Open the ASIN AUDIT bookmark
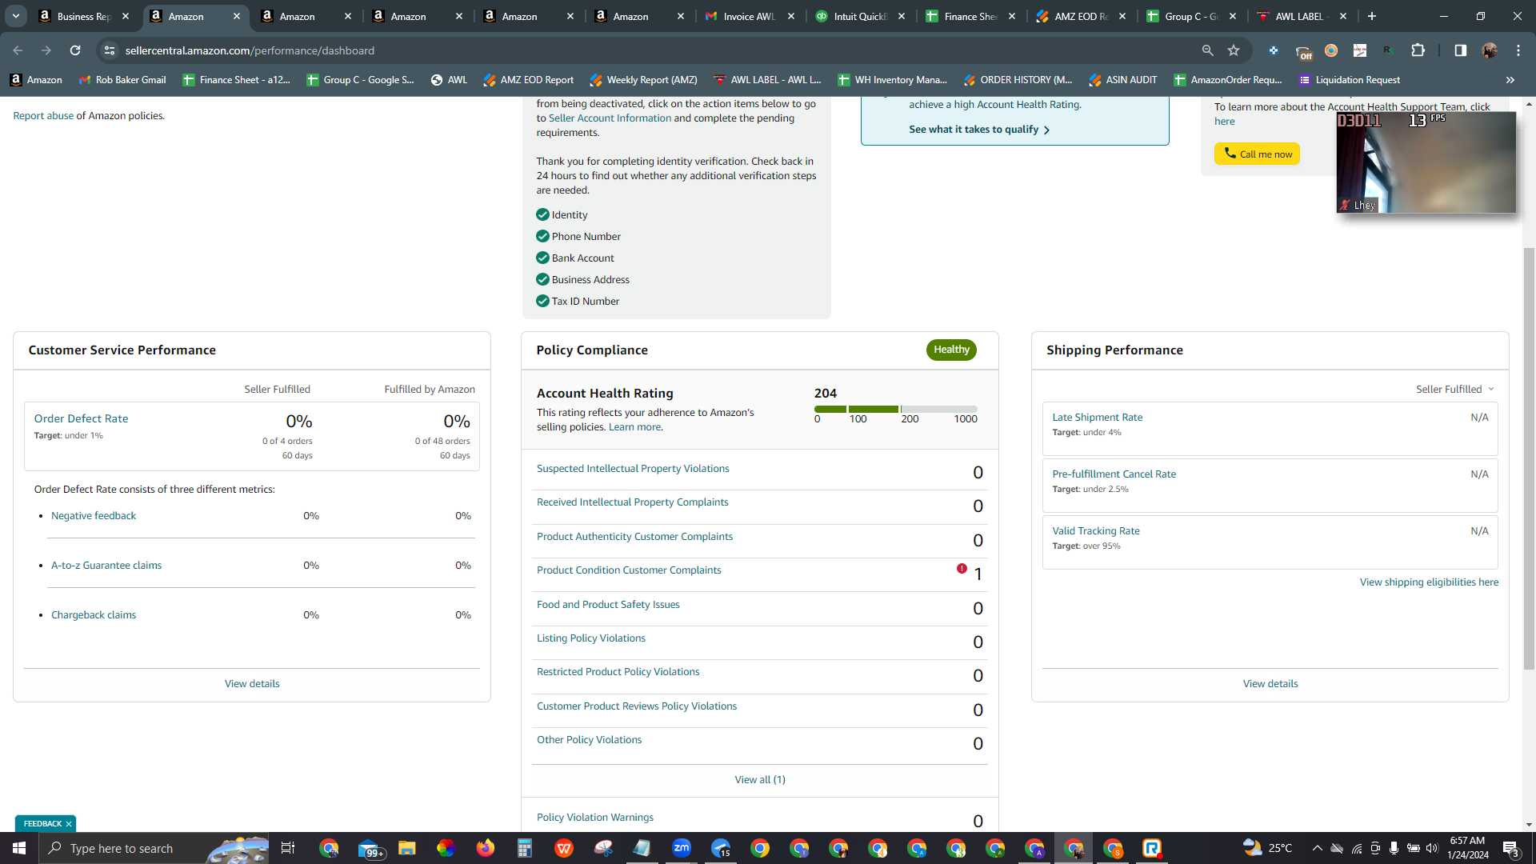Viewport: 1536px width, 864px height. (1122, 80)
